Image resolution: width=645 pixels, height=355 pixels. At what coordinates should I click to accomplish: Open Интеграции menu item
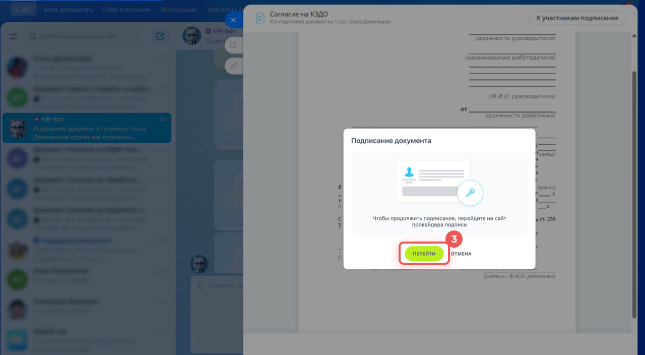click(x=179, y=10)
